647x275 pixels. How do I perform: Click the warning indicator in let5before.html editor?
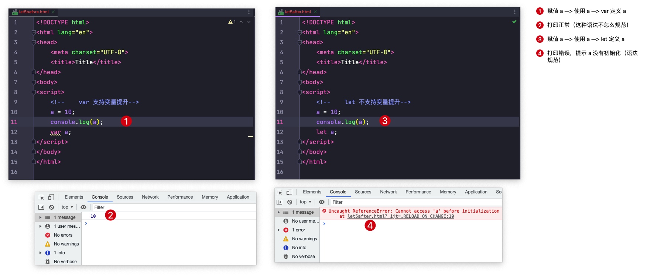232,22
